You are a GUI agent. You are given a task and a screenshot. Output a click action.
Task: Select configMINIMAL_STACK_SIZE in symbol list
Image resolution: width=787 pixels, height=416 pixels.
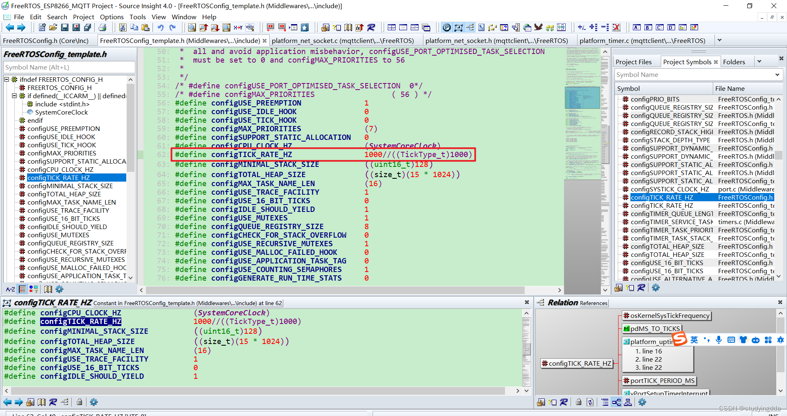coord(70,186)
